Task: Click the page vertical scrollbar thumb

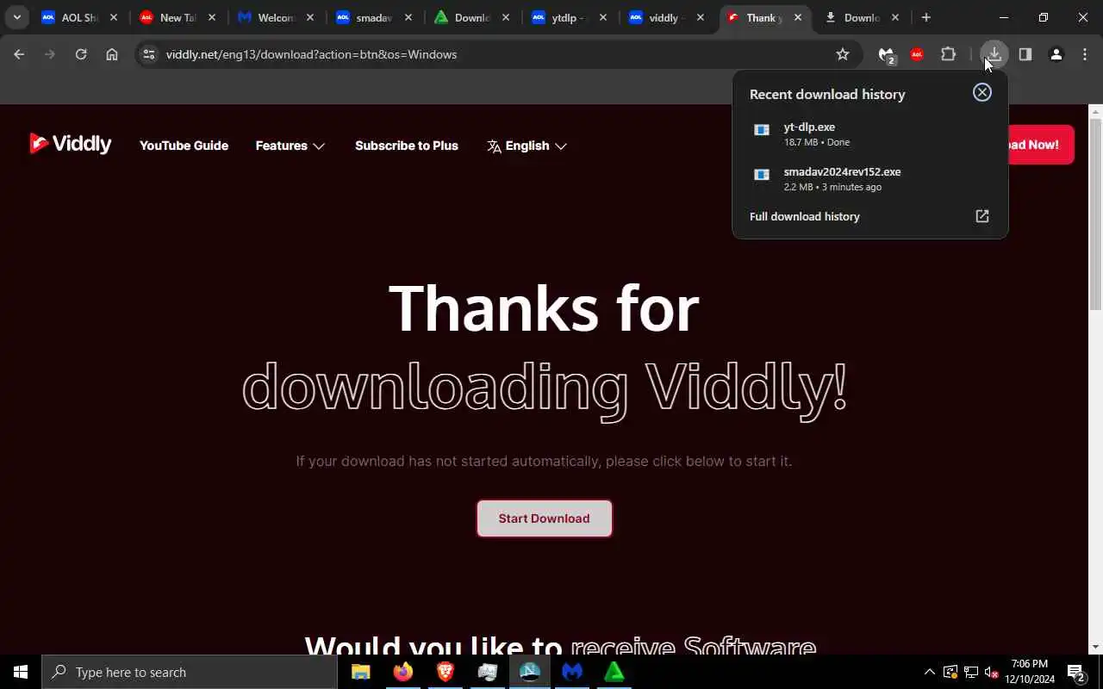Action: [1096, 214]
